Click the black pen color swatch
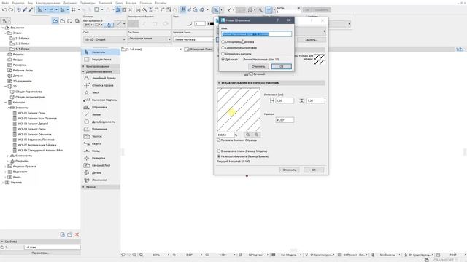 [x=212, y=23]
